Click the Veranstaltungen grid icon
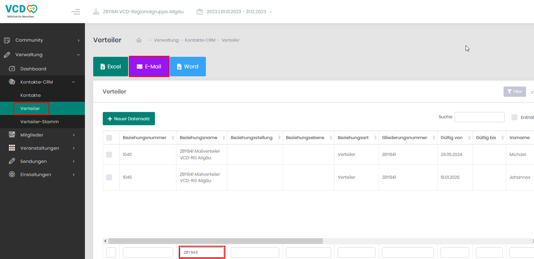Screen dimensions: 534x259 (12, 148)
